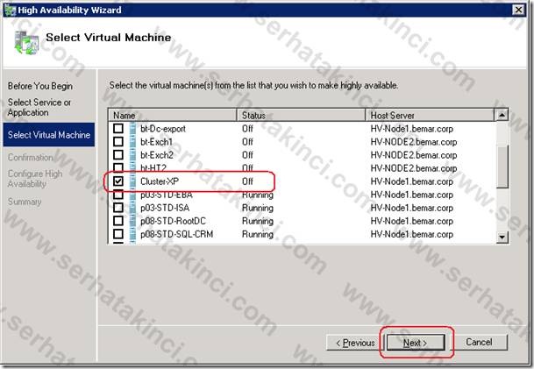Select the p08-STD-SQL-CRM row name
This screenshot has height=369, width=534.
tap(177, 235)
